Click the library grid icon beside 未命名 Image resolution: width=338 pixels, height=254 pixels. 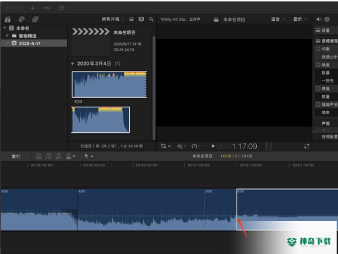pyautogui.click(x=11, y=28)
